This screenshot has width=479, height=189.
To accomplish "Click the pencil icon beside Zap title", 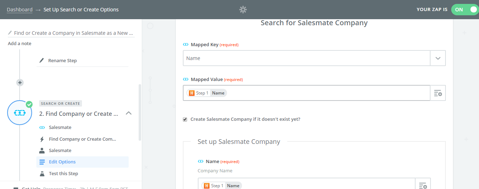I will click(10, 33).
